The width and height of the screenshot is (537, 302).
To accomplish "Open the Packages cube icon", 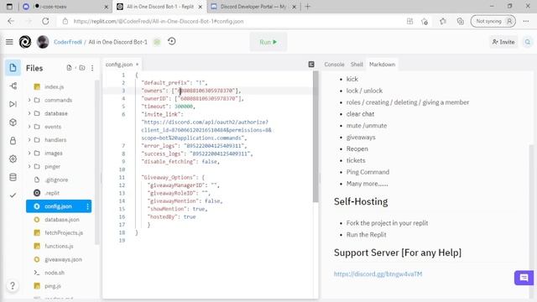I will coord(13,122).
